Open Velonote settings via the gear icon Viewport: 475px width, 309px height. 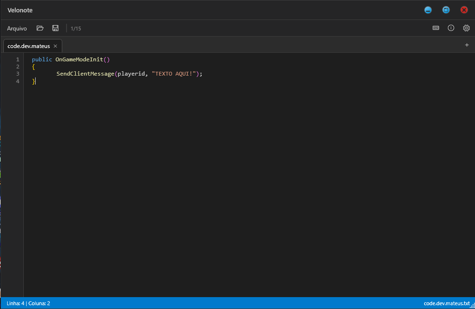tap(466, 28)
